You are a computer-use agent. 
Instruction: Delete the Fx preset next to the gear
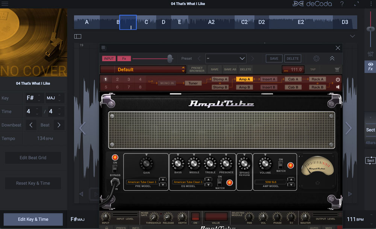coord(293,59)
